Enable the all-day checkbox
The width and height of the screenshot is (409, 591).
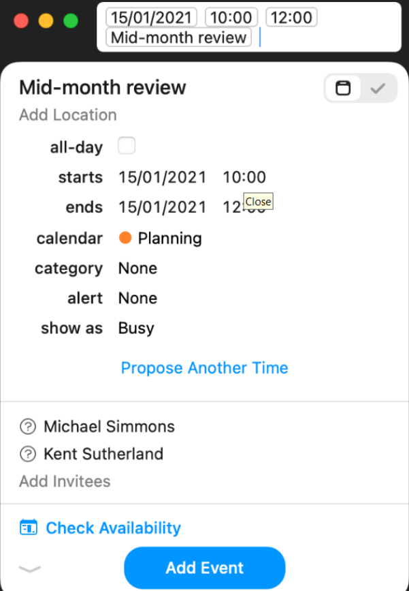pyautogui.click(x=127, y=145)
